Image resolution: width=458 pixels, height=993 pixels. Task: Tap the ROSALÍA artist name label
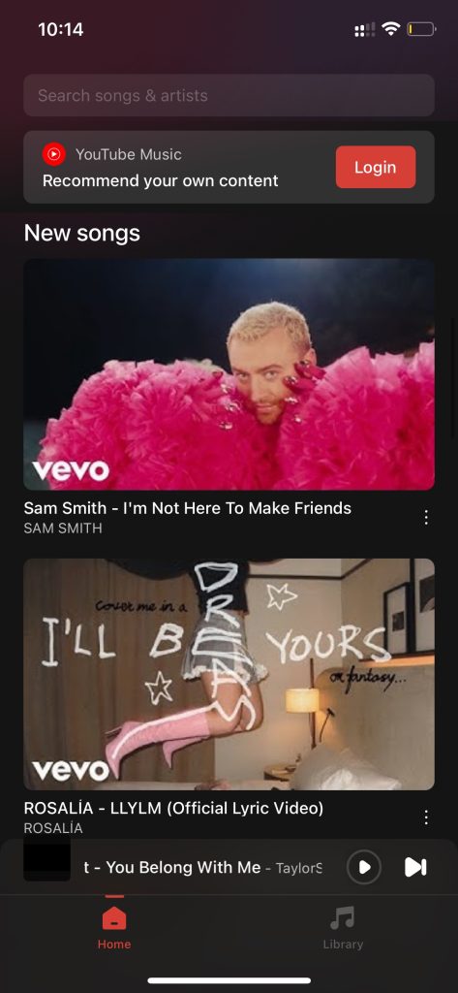point(53,828)
